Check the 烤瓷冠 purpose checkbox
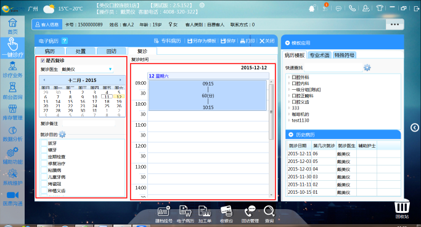This screenshot has width=421, height=227. pos(44,184)
